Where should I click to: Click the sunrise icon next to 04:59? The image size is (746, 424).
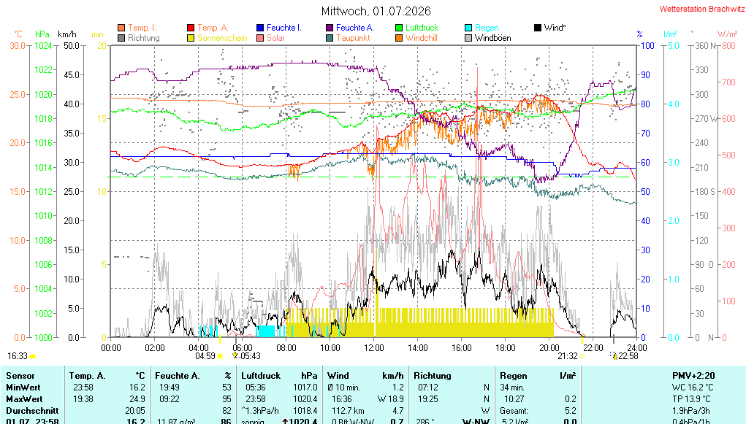220,356
